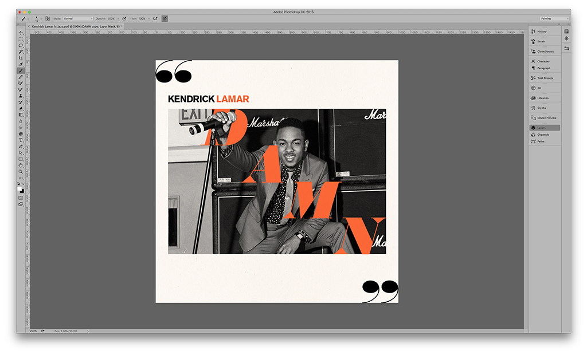Collapse the Layers panel
Image resolution: width=587 pixels, height=355 pixels.
[x=545, y=128]
